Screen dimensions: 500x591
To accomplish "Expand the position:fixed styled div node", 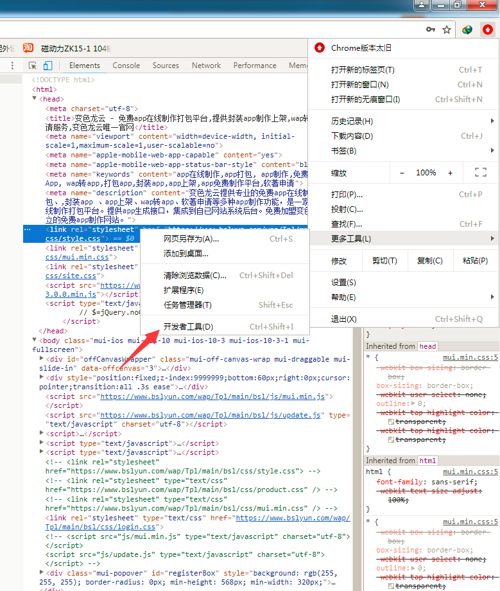I will (x=42, y=377).
